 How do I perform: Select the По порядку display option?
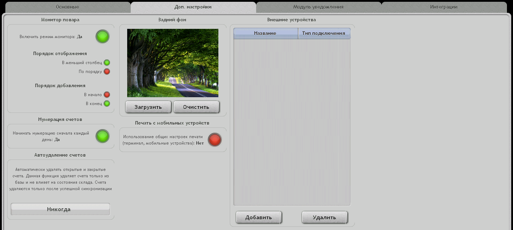107,72
